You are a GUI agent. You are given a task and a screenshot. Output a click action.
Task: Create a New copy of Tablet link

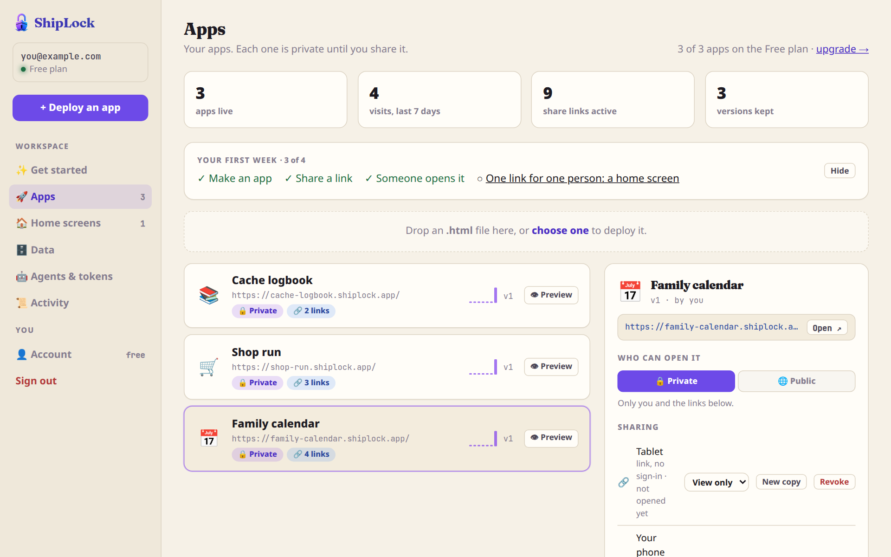coord(781,482)
